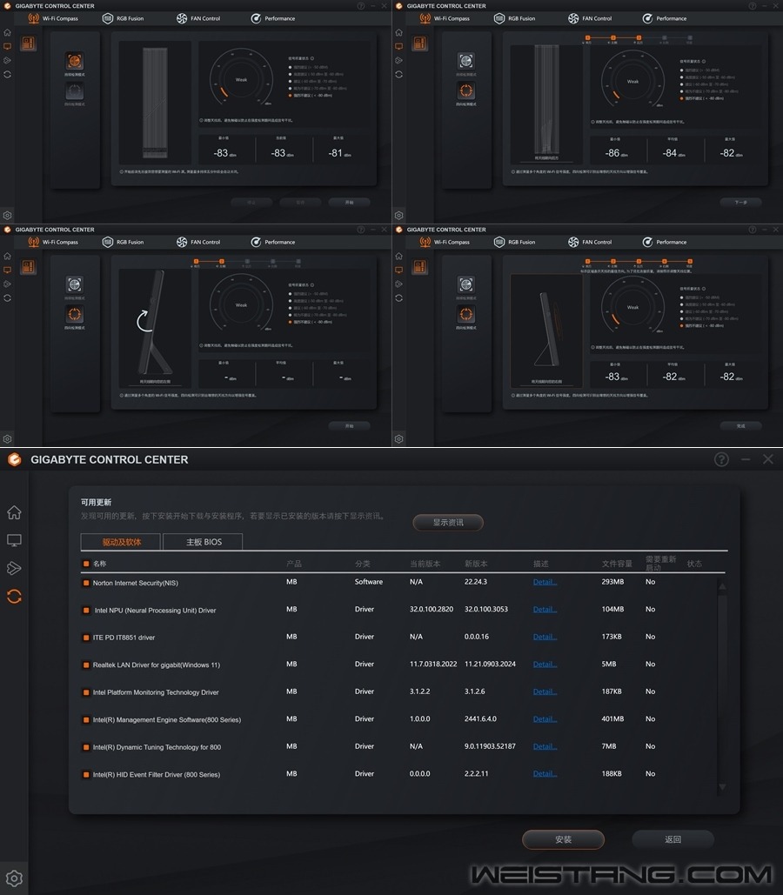This screenshot has height=895, width=783.
Task: Toggle Realtek LAN Driver checkbox
Action: tap(86, 665)
